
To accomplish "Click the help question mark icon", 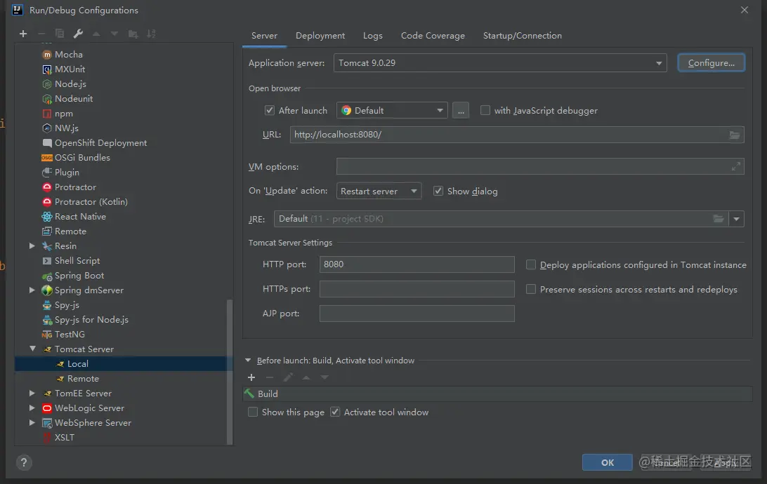I will (23, 462).
